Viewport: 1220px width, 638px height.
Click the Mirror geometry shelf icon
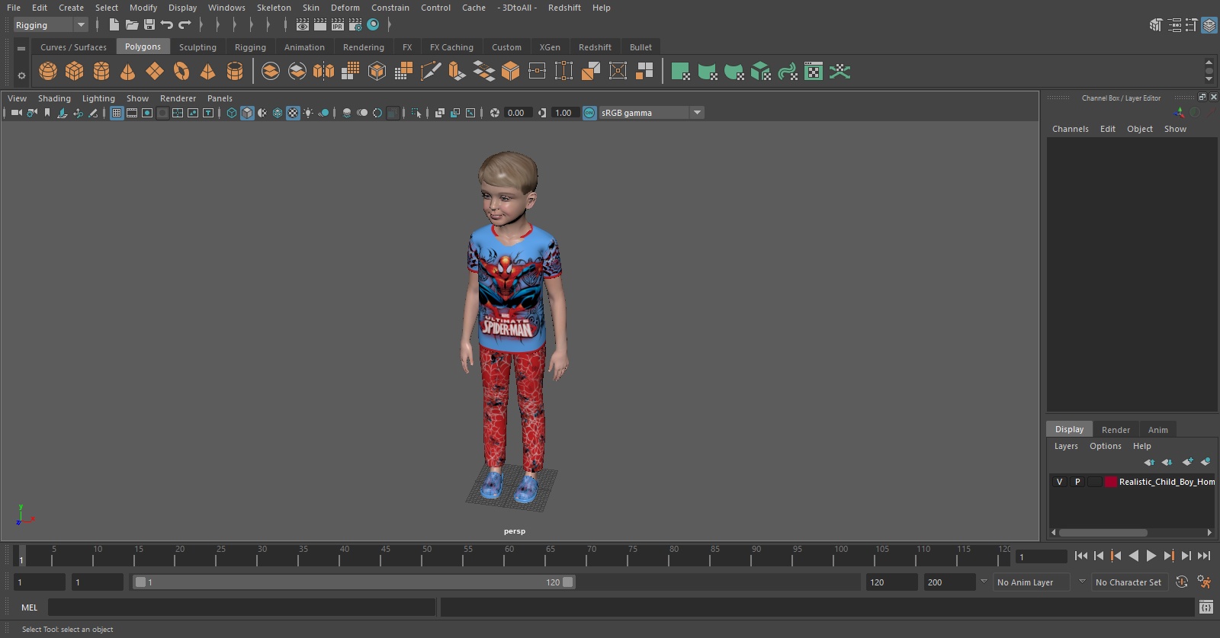pyautogui.click(x=323, y=72)
